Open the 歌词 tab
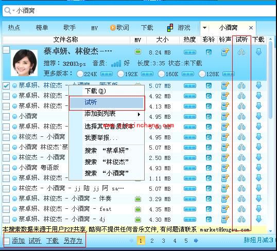Screen dimensions: 277x251 coord(119,28)
